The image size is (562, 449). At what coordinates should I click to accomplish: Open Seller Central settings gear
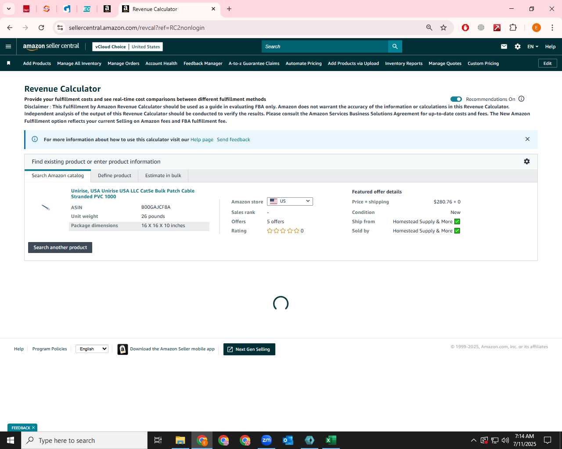coord(518,46)
